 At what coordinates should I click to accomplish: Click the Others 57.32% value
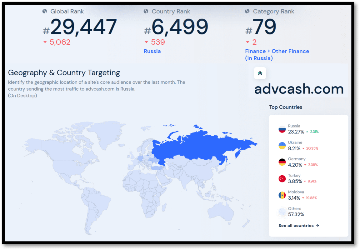click(x=296, y=214)
